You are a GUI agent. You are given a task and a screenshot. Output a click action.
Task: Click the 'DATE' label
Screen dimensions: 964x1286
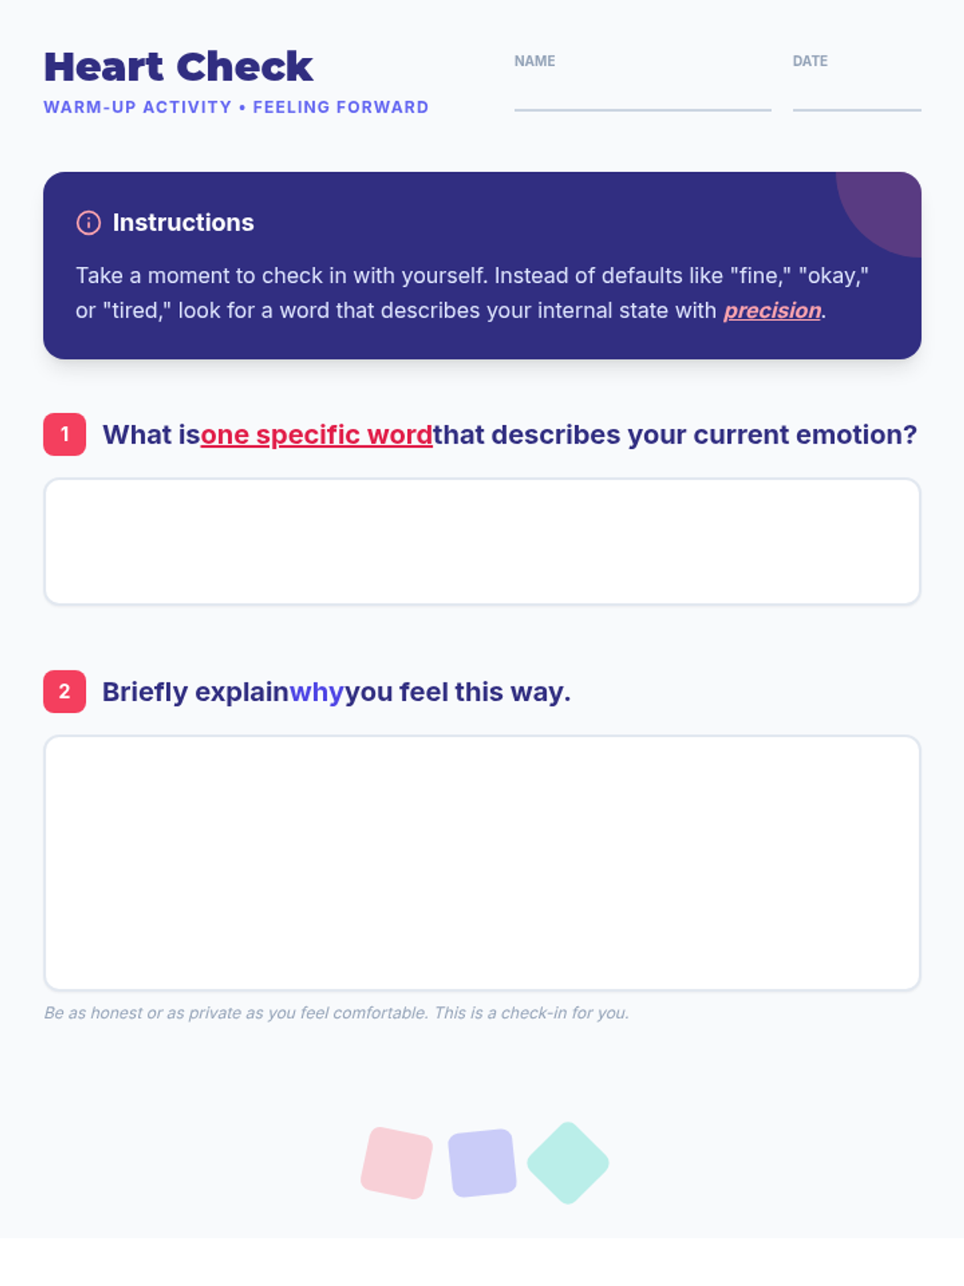point(810,61)
